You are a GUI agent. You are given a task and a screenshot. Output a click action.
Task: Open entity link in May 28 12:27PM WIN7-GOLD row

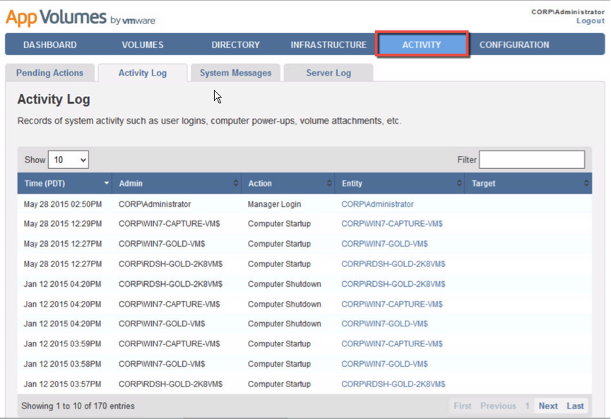tap(384, 244)
